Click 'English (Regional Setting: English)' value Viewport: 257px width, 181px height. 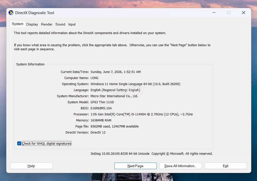click(x=115, y=90)
